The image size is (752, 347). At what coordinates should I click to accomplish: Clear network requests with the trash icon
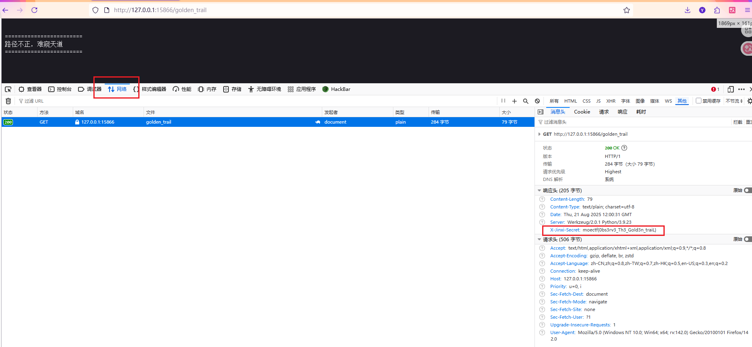8,101
